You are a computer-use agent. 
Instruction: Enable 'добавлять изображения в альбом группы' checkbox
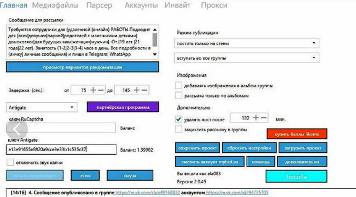[x=179, y=85]
